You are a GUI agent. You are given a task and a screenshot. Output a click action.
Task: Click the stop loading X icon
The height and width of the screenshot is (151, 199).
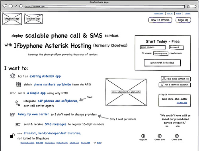[x=16, y=6]
